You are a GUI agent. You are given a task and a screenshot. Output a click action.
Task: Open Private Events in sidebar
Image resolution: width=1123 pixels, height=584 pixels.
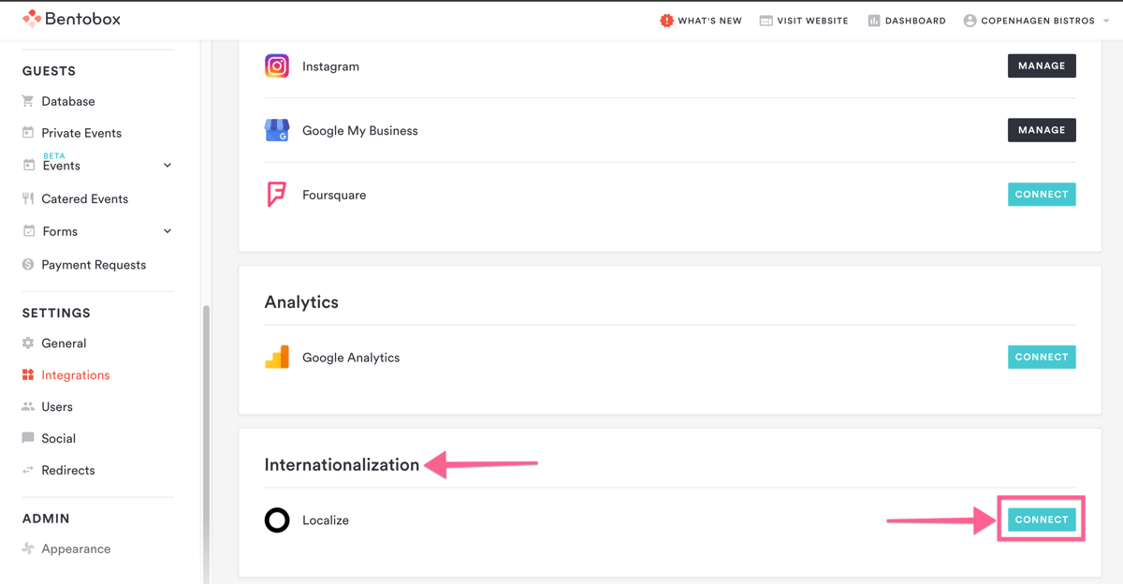click(81, 133)
